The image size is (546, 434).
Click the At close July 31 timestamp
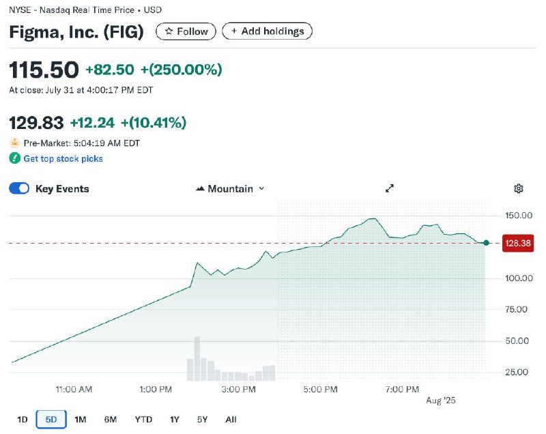(x=81, y=90)
